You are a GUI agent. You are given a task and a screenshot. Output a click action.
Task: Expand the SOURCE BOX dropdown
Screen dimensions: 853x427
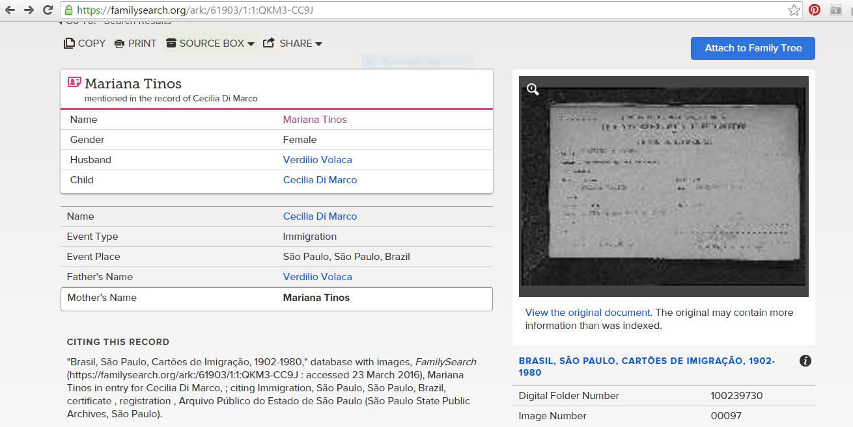coord(210,44)
